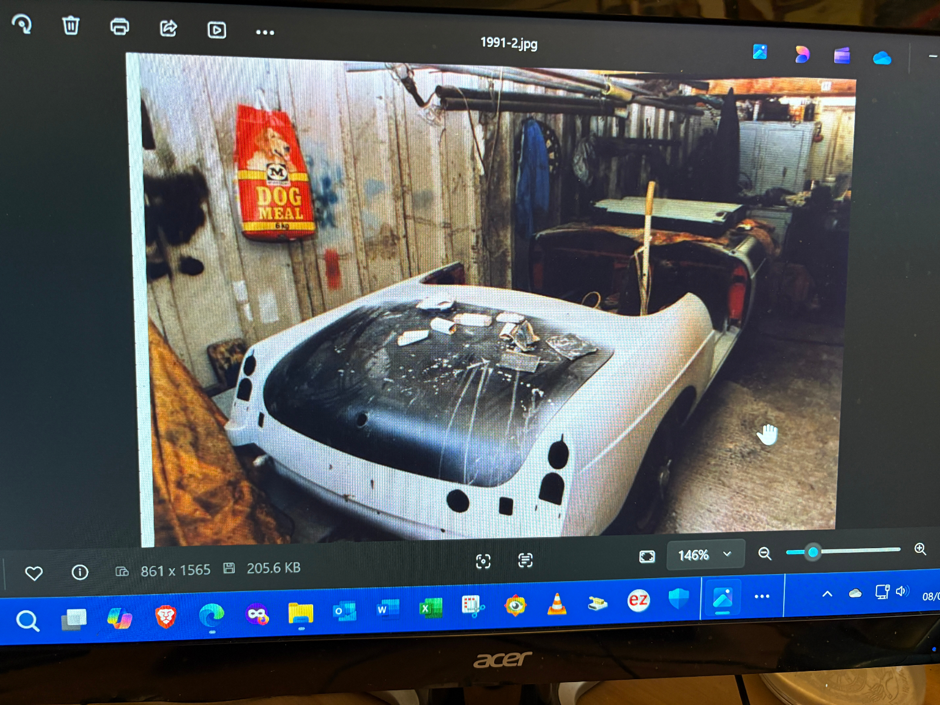Viewport: 940px width, 705px height.
Task: Open OneDrive cloud icon in system tray
Action: point(855,593)
